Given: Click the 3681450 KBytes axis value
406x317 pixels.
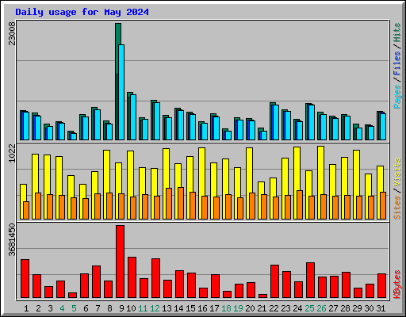Looking at the screenshot, I should point(12,240).
